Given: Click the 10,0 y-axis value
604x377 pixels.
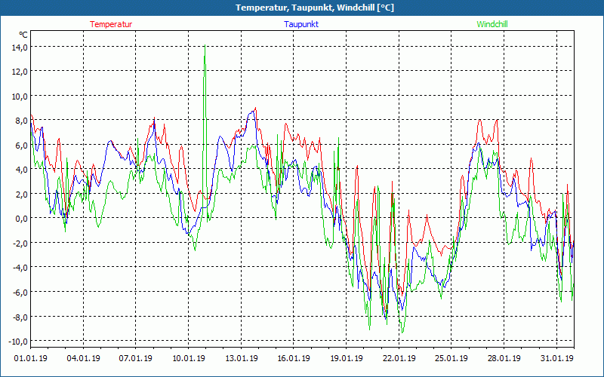Looking at the screenshot, I should click(x=19, y=97).
